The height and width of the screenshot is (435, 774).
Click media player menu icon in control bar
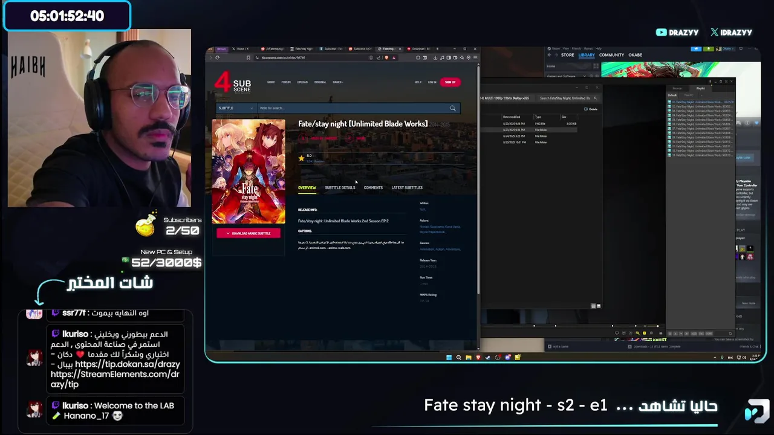pos(661,333)
